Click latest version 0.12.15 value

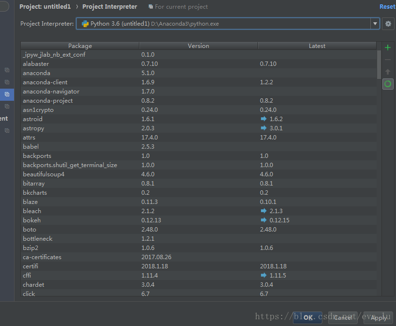click(279, 220)
